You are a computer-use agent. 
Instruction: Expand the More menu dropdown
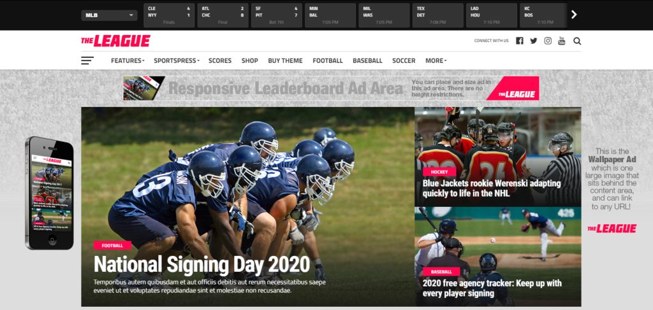pos(436,60)
